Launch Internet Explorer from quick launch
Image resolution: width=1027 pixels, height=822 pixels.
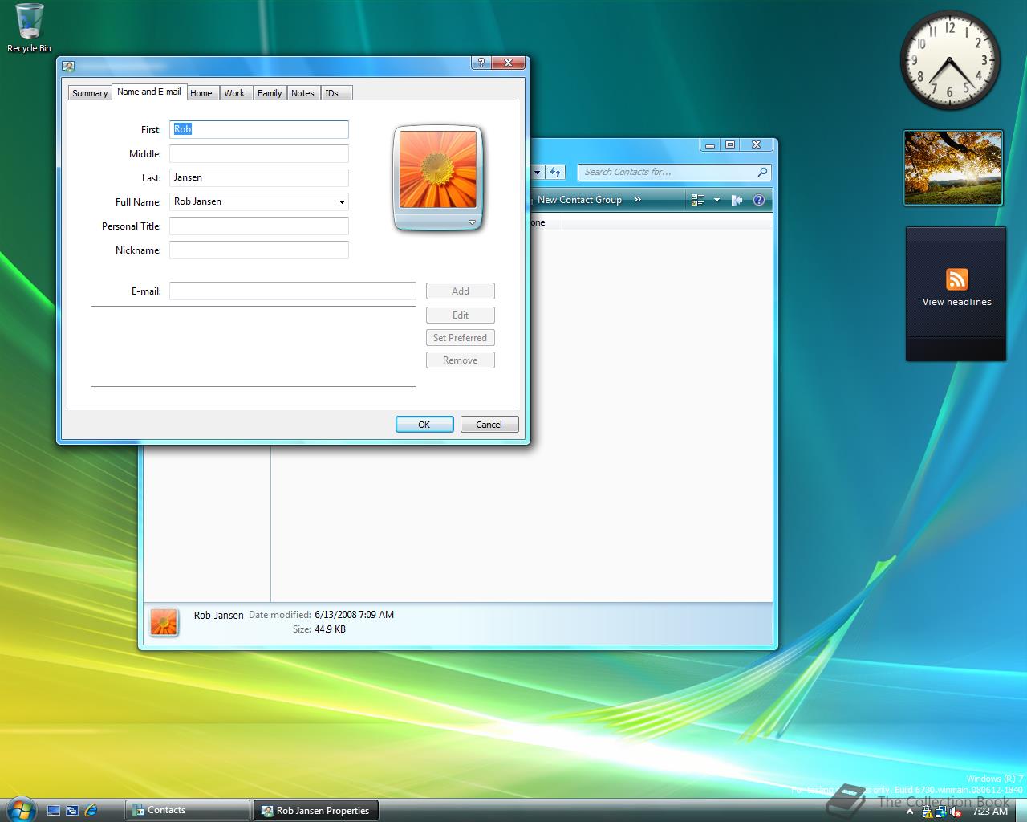pos(91,811)
